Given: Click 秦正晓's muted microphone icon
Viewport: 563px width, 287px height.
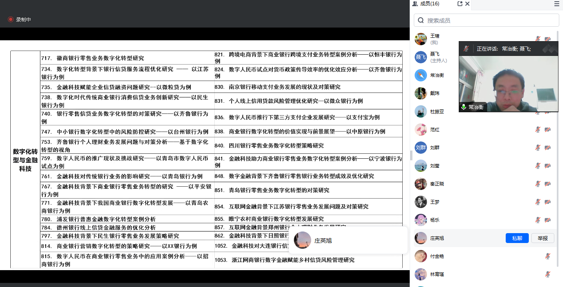Looking at the screenshot, I should 538,184.
